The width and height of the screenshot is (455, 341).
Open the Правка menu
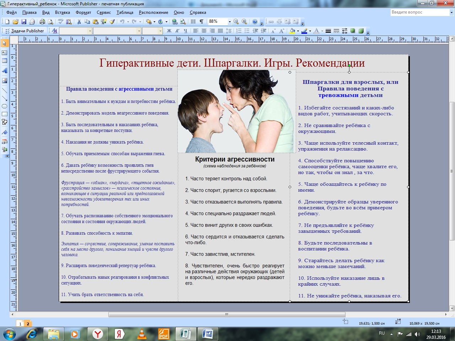[29, 12]
